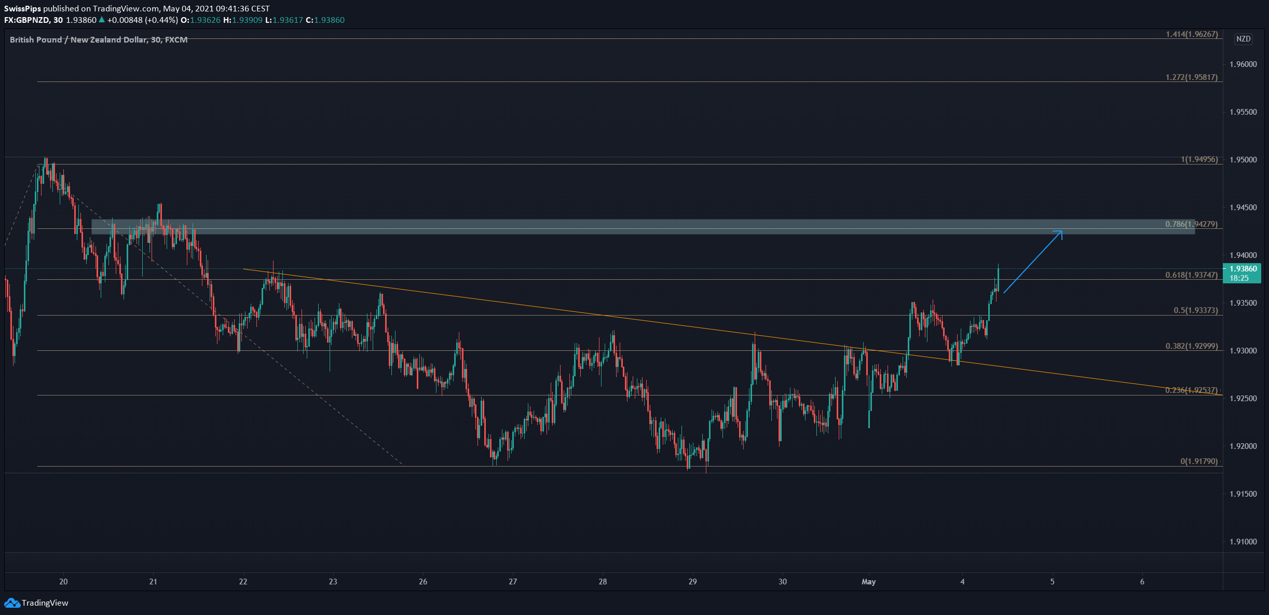Click date 23 on time axis
1269x615 pixels.
click(333, 582)
